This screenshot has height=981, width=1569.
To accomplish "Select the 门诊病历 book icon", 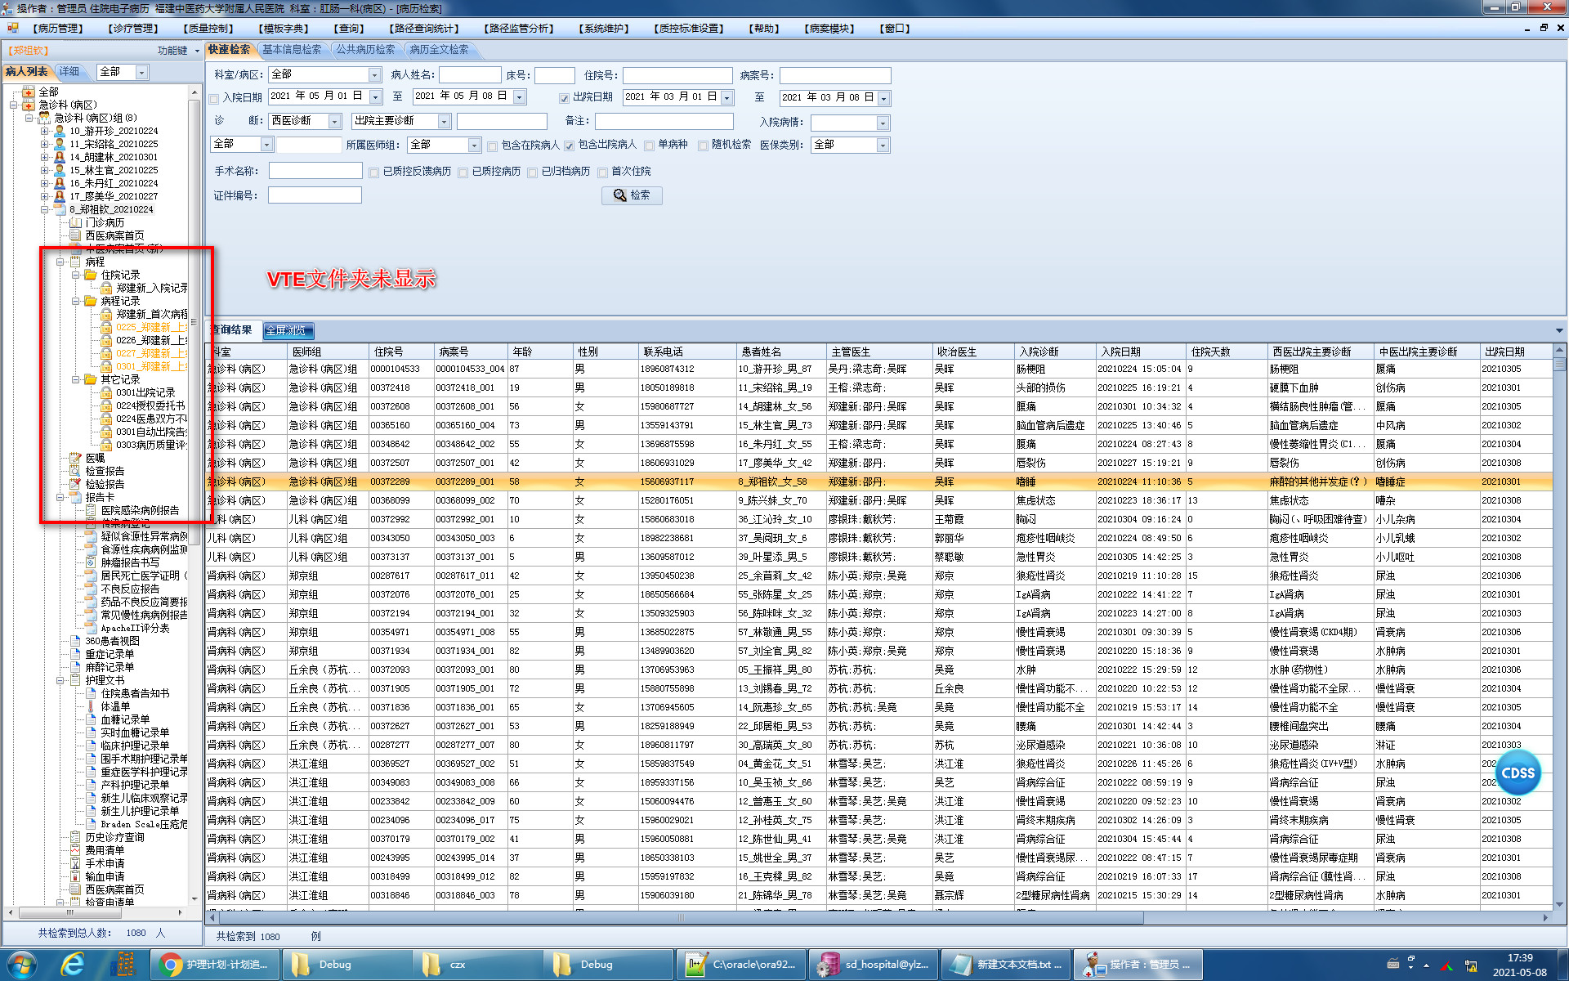I will click(76, 222).
